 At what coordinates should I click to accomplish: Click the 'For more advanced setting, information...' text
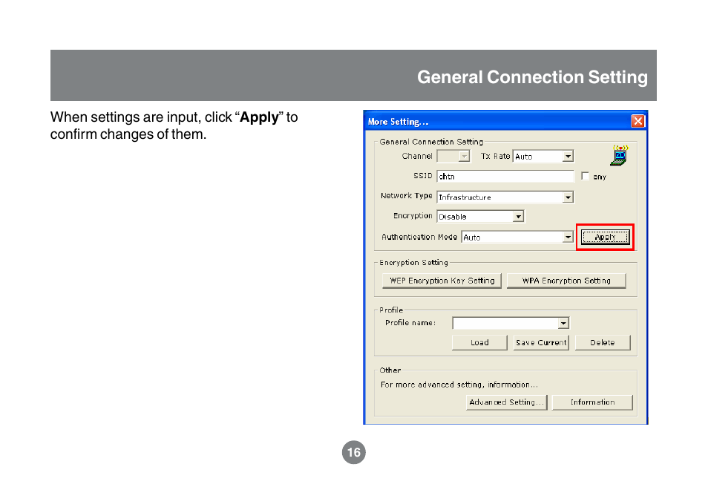click(x=459, y=385)
